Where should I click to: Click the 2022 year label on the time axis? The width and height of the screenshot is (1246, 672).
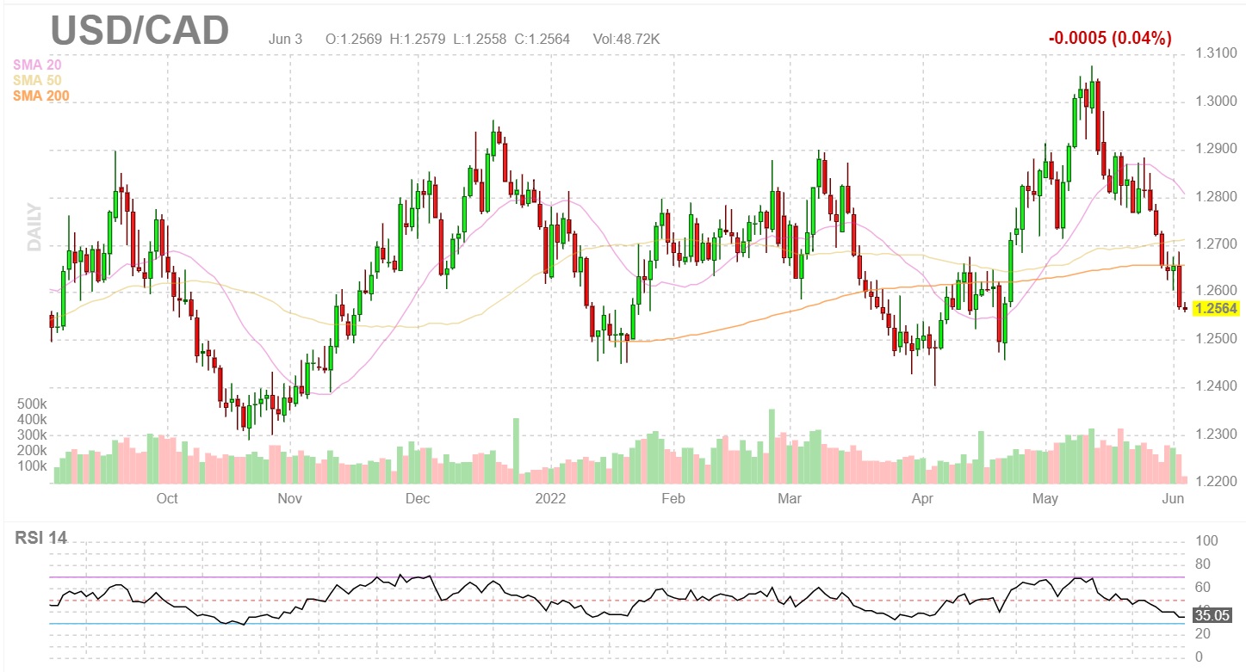(x=549, y=499)
